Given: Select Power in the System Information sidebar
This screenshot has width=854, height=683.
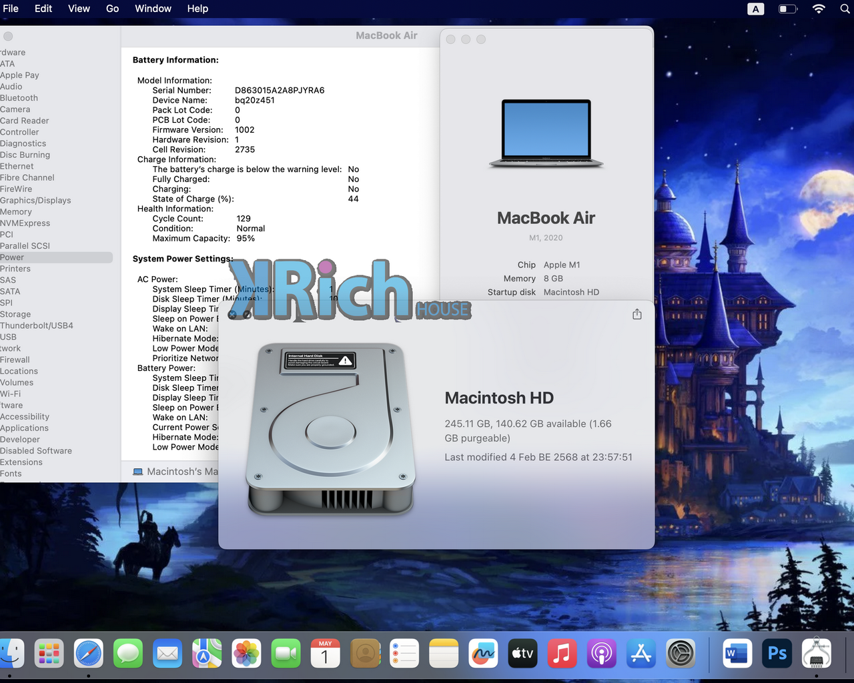Looking at the screenshot, I should coord(56,257).
